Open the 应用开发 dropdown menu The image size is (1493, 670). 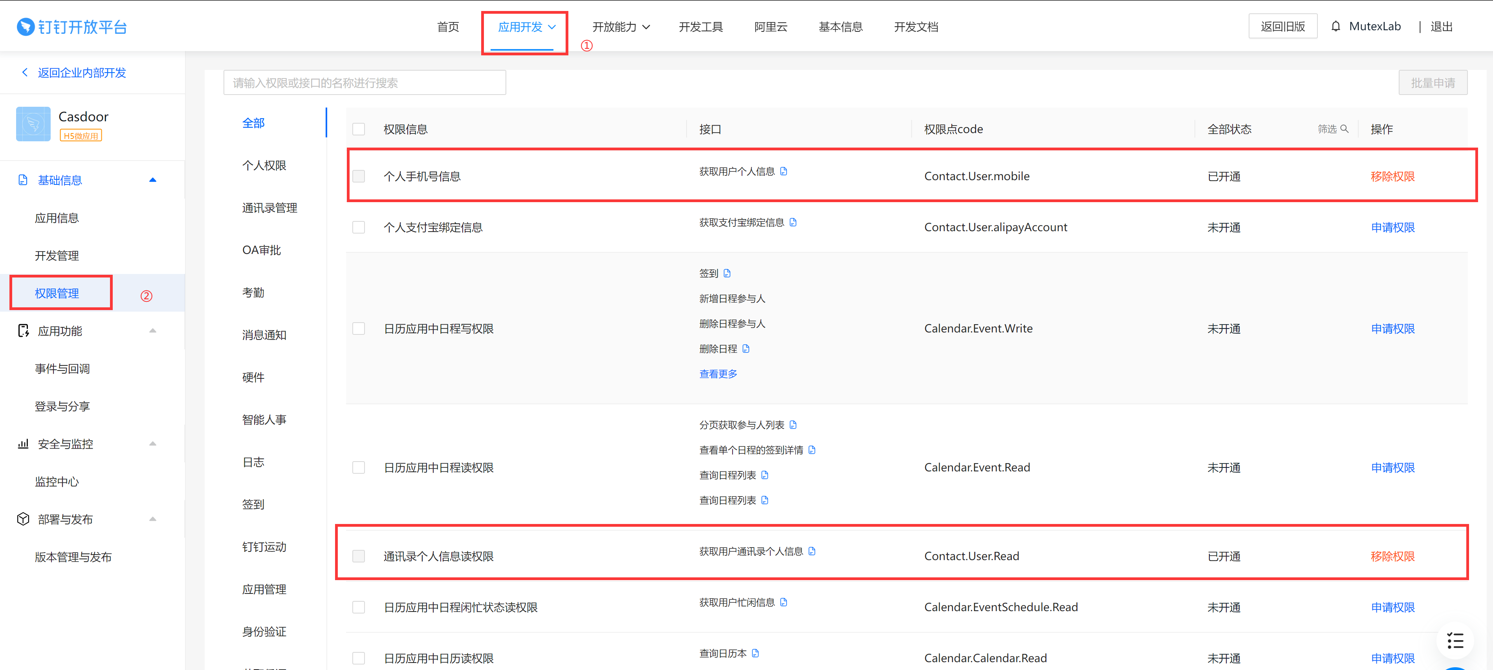click(x=526, y=27)
